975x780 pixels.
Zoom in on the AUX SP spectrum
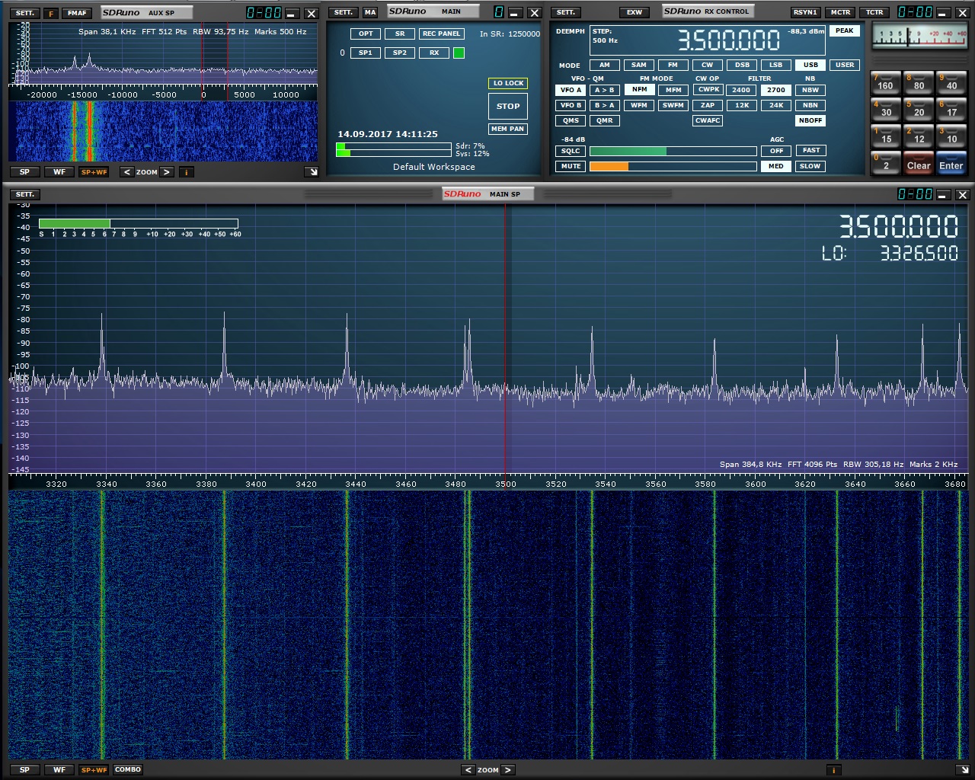click(x=166, y=172)
